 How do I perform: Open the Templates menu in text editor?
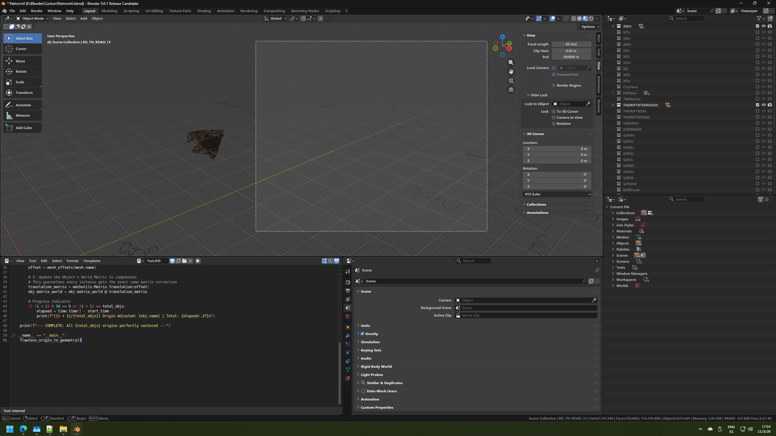click(92, 261)
